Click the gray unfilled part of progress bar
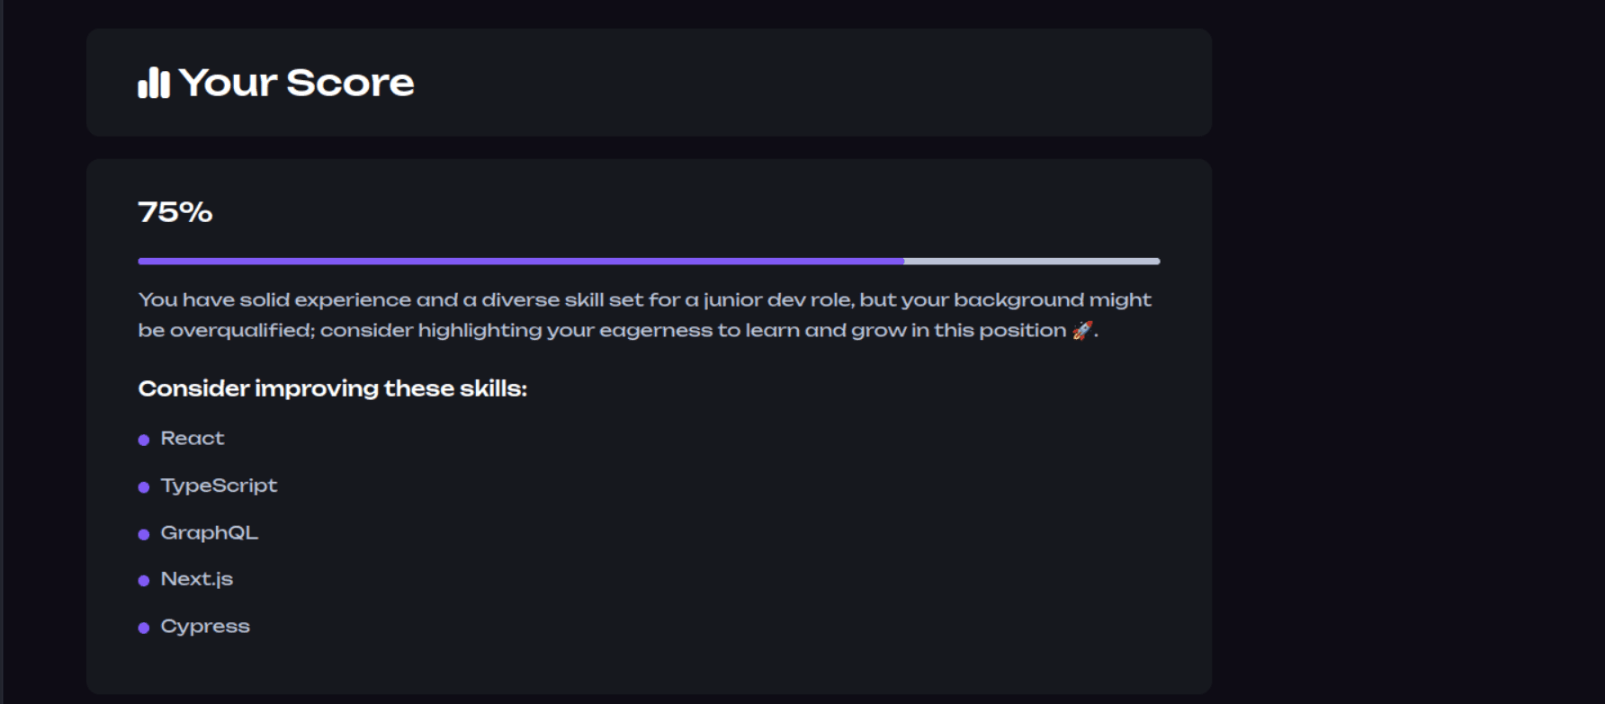Screen dimensions: 1605x704 point(1032,261)
